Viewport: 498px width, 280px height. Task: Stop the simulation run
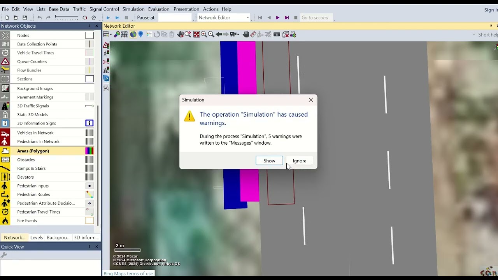tap(126, 17)
